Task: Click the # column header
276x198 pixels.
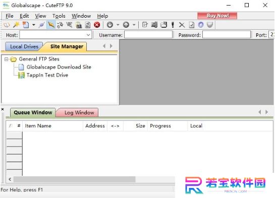Action: click(19, 126)
